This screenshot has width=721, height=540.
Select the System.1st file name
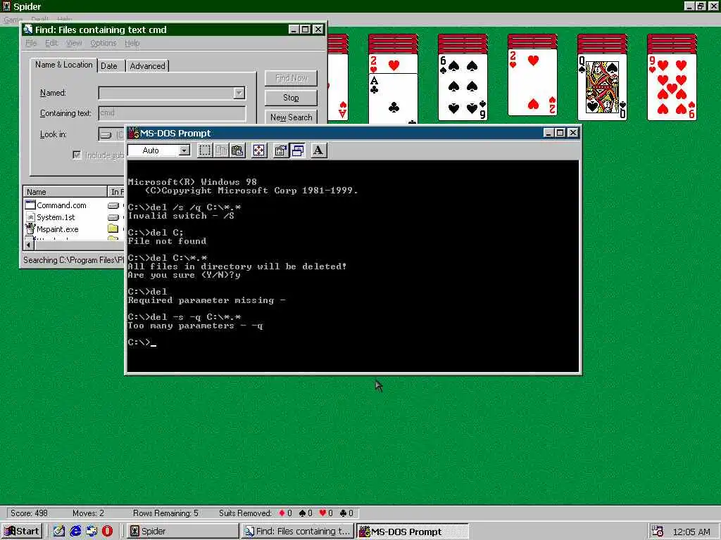point(56,217)
